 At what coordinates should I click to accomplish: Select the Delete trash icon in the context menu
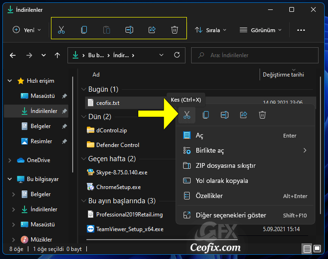[262, 115]
